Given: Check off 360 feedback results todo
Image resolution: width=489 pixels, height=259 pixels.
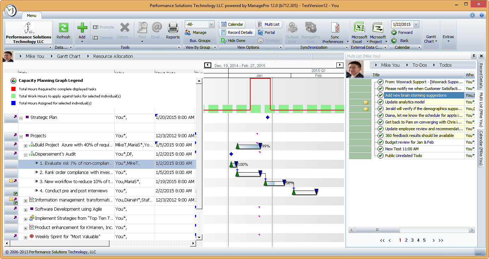Looking at the screenshot, I should 381,135.
